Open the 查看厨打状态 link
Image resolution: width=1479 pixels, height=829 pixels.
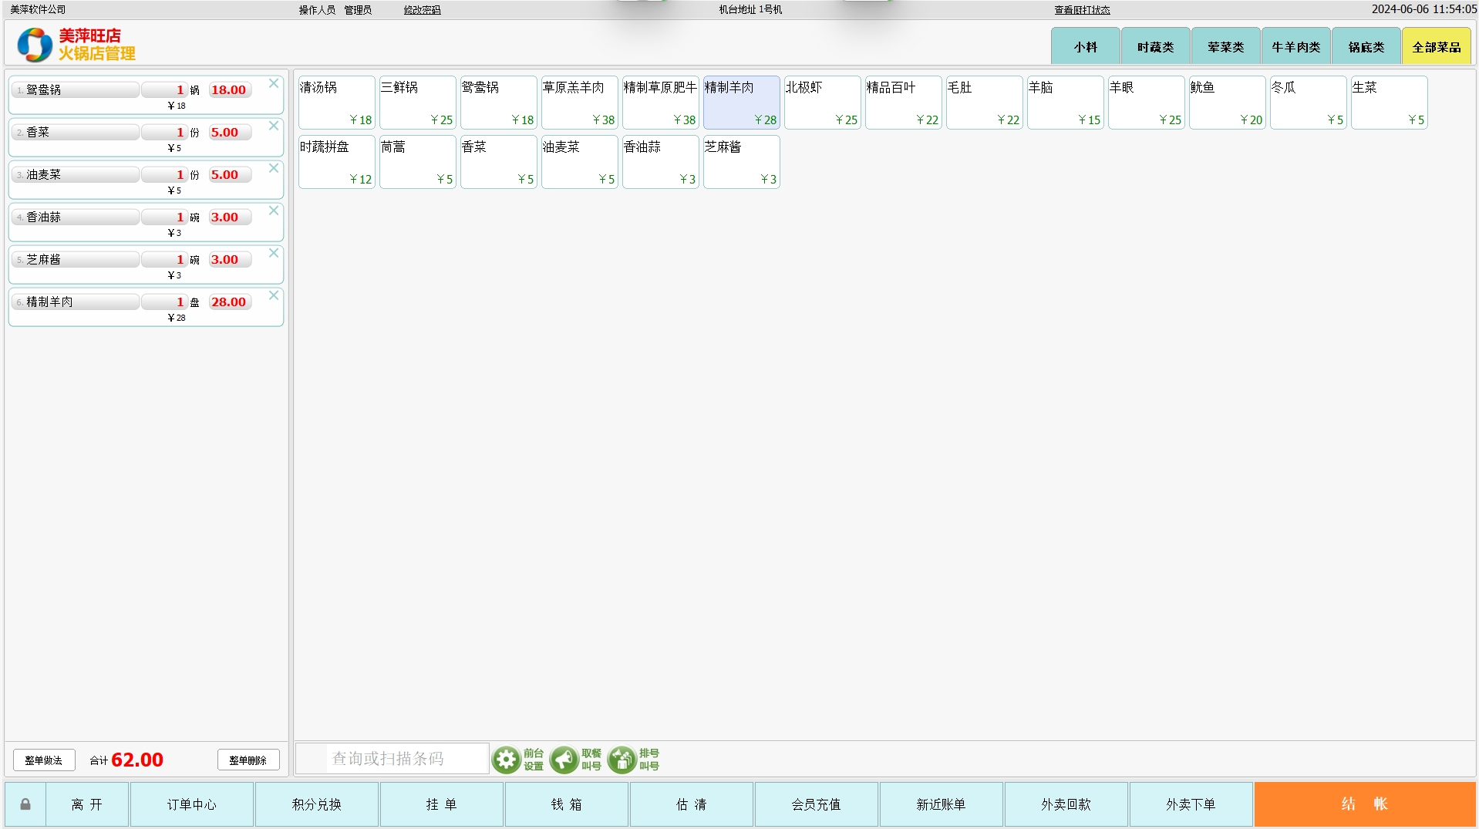[x=1082, y=10]
